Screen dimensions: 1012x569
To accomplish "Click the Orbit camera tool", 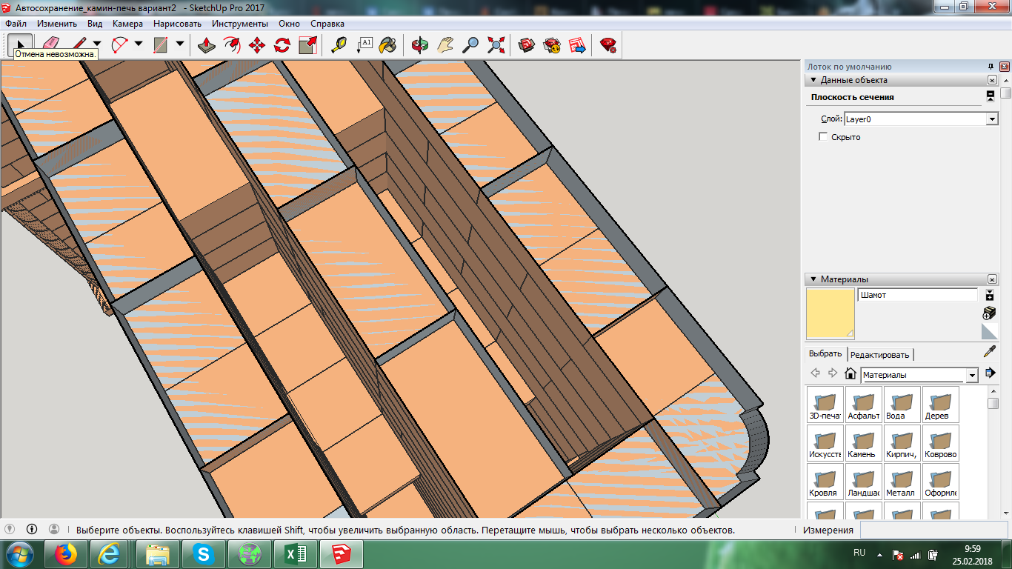I will click(x=420, y=45).
